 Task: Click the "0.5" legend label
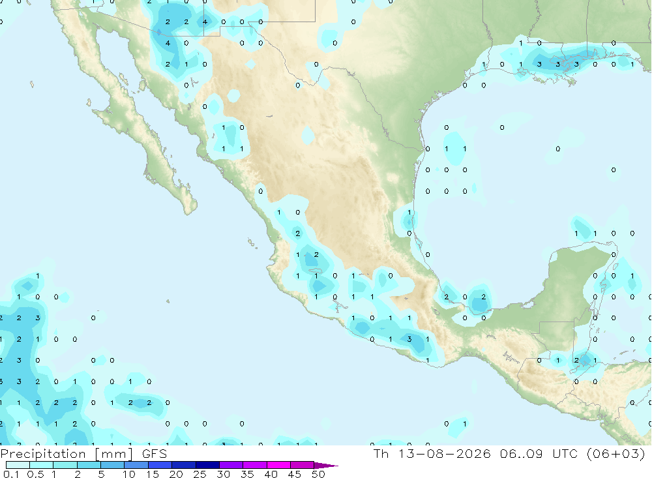point(35,474)
